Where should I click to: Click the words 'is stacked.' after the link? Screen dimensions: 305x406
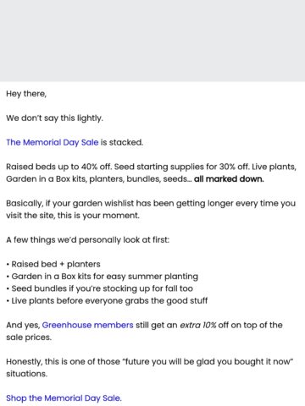(122, 142)
